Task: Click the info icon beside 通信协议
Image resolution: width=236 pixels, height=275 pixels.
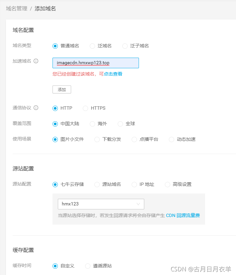Action: pos(37,108)
